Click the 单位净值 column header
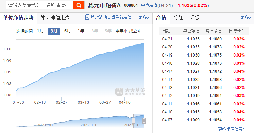Screen dimensions: 254x133 [191, 31]
